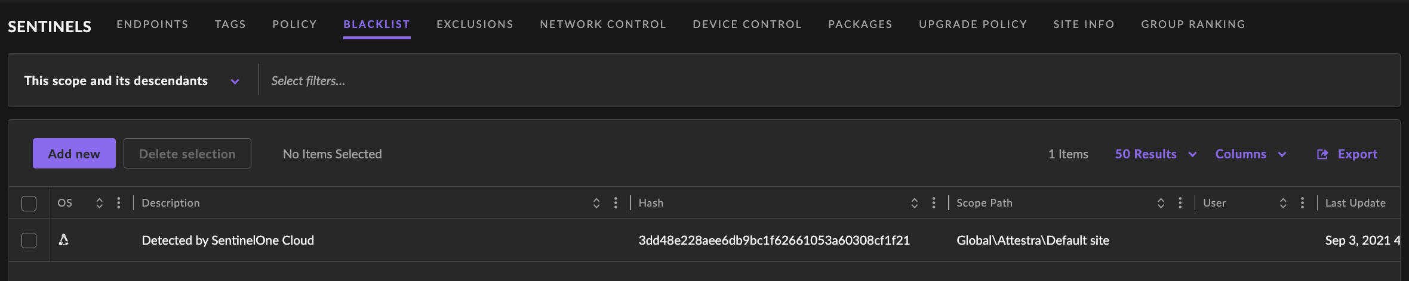Sort by the Scope Path column arrows
The image size is (1409, 281).
point(1161,203)
